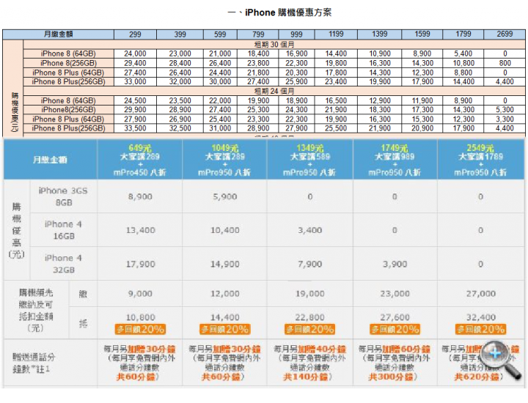Click the '共140分鐘' bonus minutes text
This screenshot has width=528, height=403.
[307, 377]
